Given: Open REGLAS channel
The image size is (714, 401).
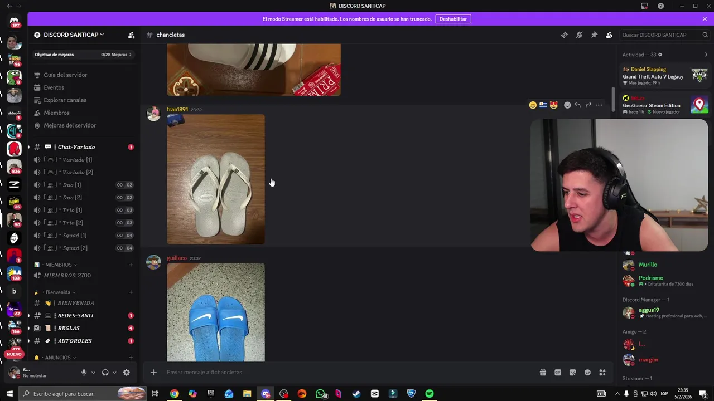Looking at the screenshot, I should (x=83, y=328).
